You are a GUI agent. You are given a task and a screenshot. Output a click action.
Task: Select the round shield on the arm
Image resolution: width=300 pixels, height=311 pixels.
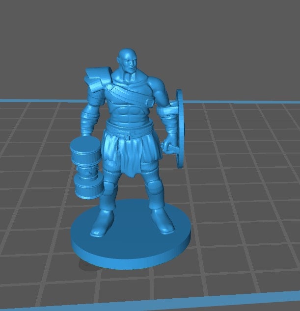pyautogui.click(x=179, y=128)
